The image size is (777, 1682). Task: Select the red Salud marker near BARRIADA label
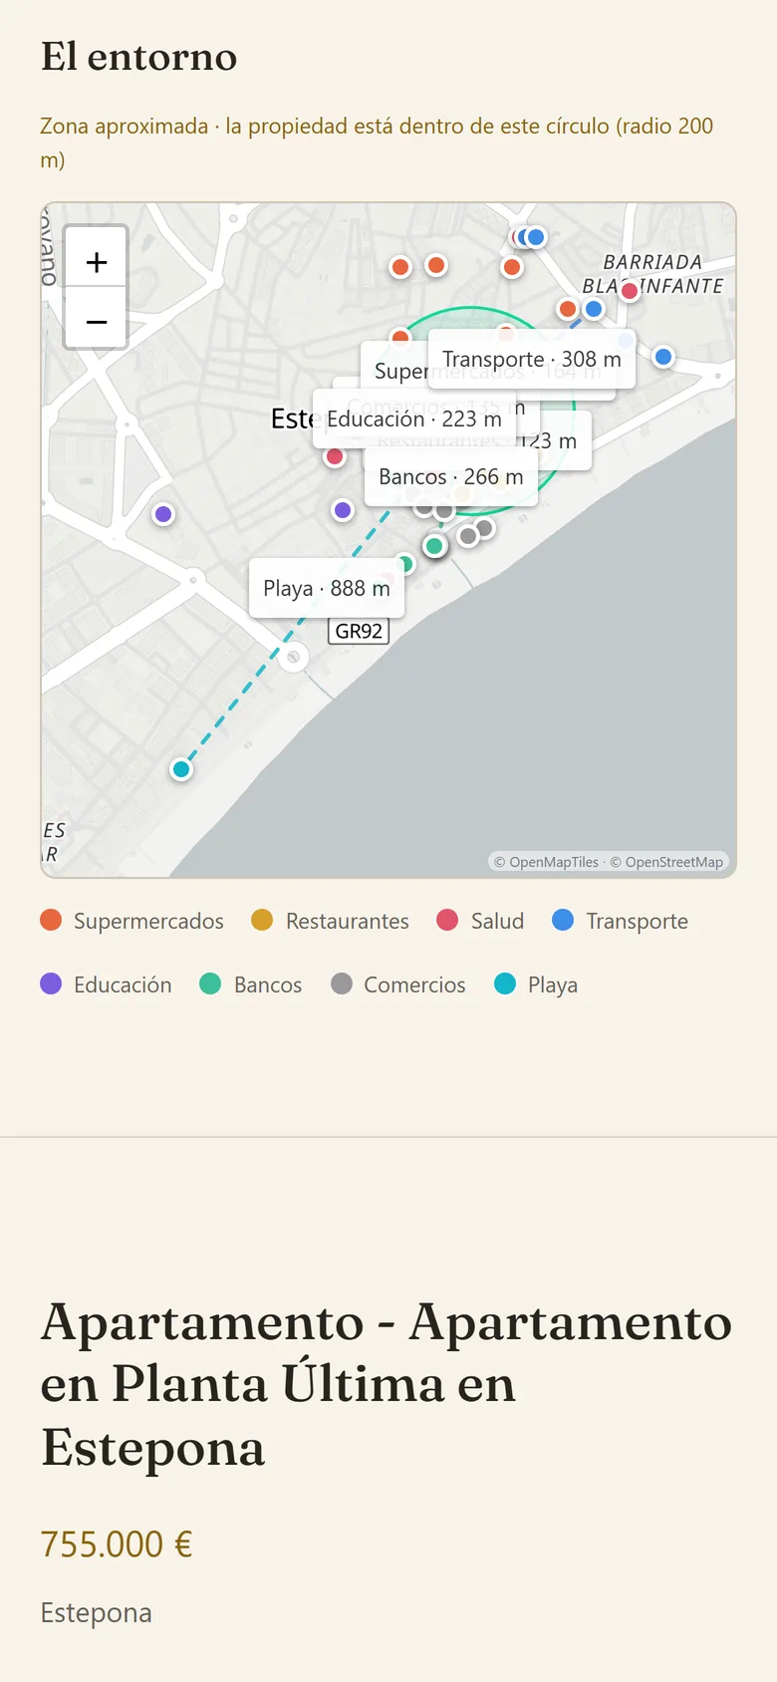630,291
